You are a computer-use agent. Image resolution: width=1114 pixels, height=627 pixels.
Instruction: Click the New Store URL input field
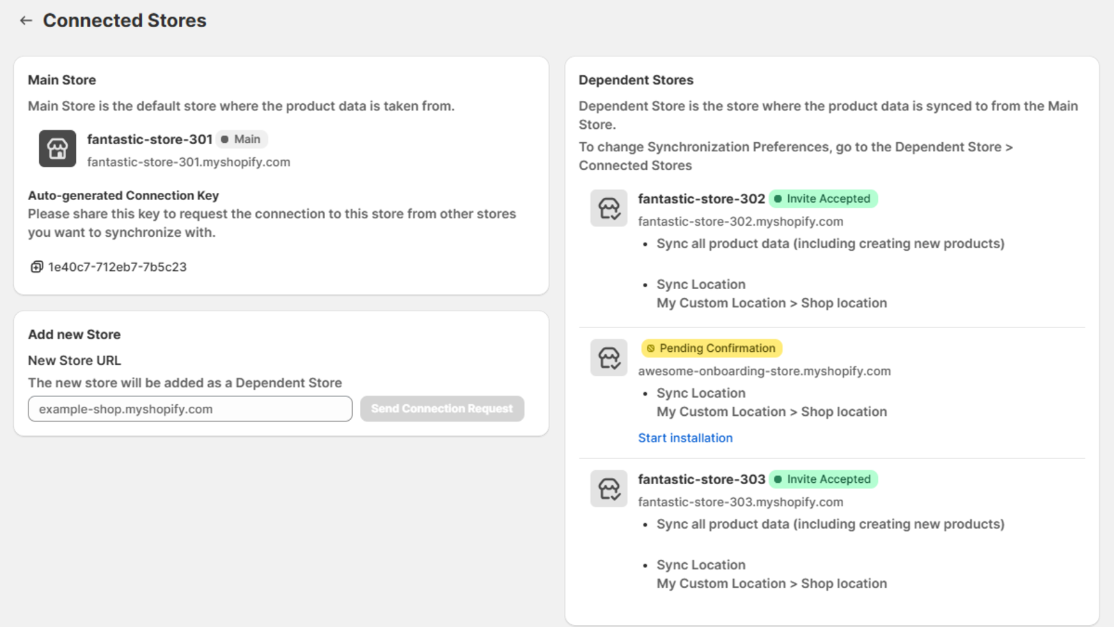[189, 409]
